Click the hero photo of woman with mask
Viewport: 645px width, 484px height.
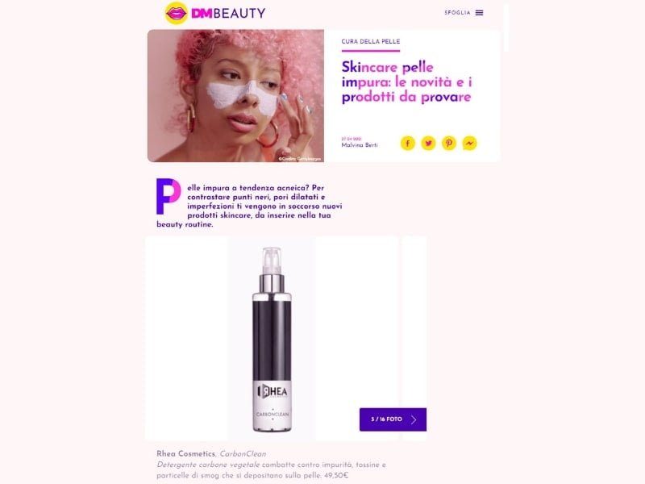(x=235, y=95)
